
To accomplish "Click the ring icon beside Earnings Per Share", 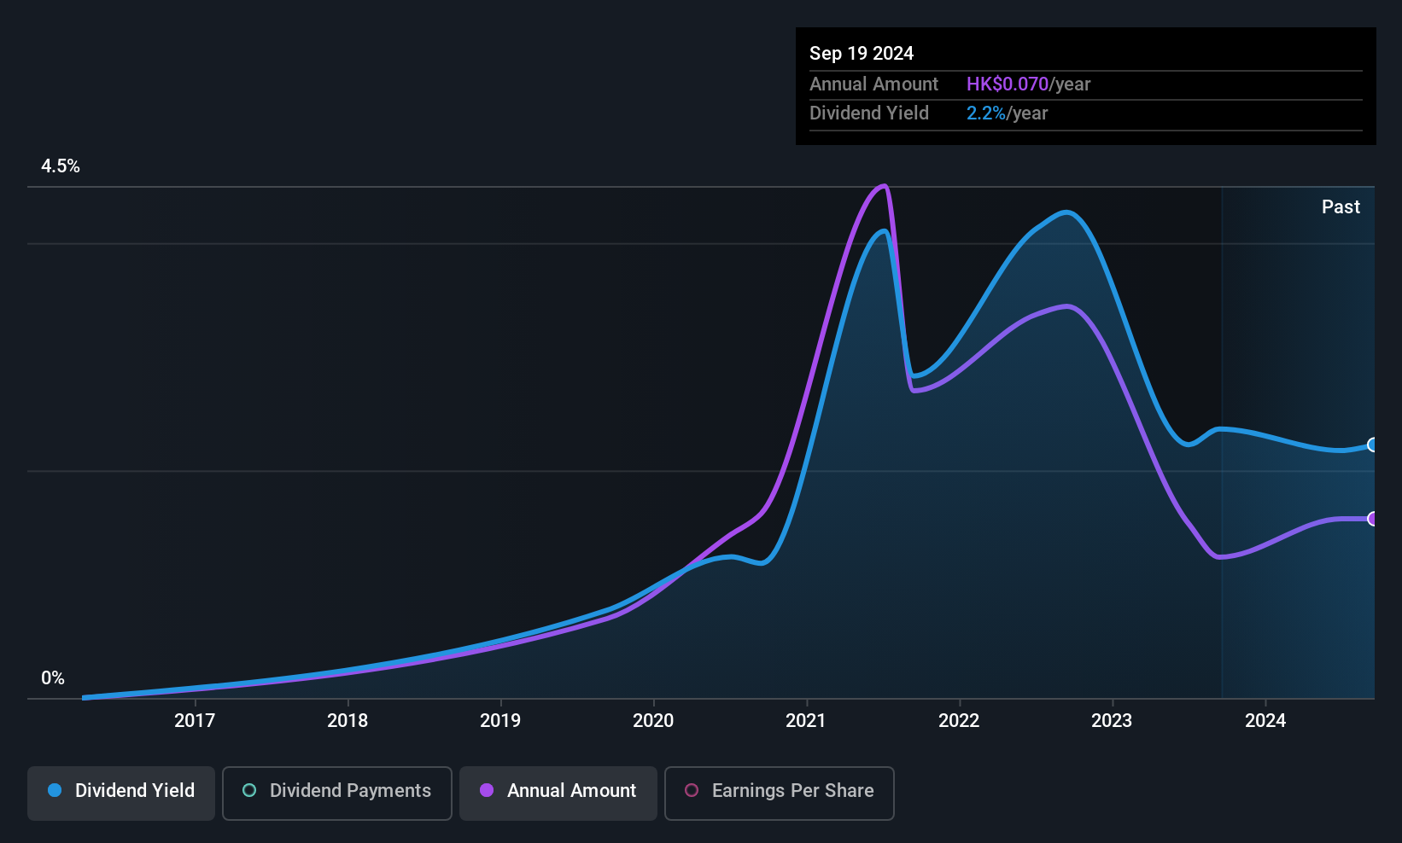I will pos(692,790).
